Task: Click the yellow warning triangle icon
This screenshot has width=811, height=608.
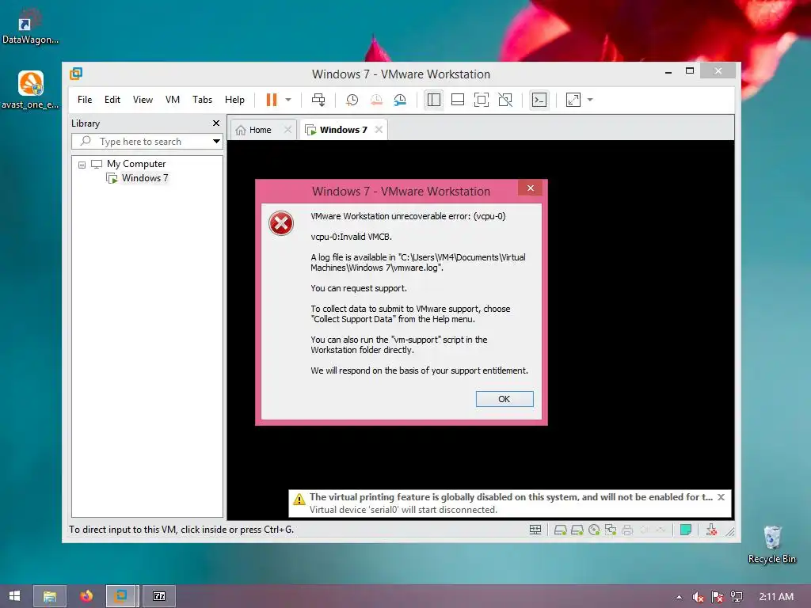Action: pyautogui.click(x=299, y=499)
